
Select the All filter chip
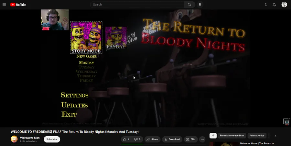pyautogui.click(x=213, y=136)
